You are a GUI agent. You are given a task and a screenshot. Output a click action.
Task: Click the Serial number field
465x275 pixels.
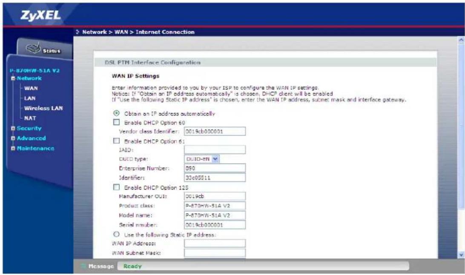[215, 225]
